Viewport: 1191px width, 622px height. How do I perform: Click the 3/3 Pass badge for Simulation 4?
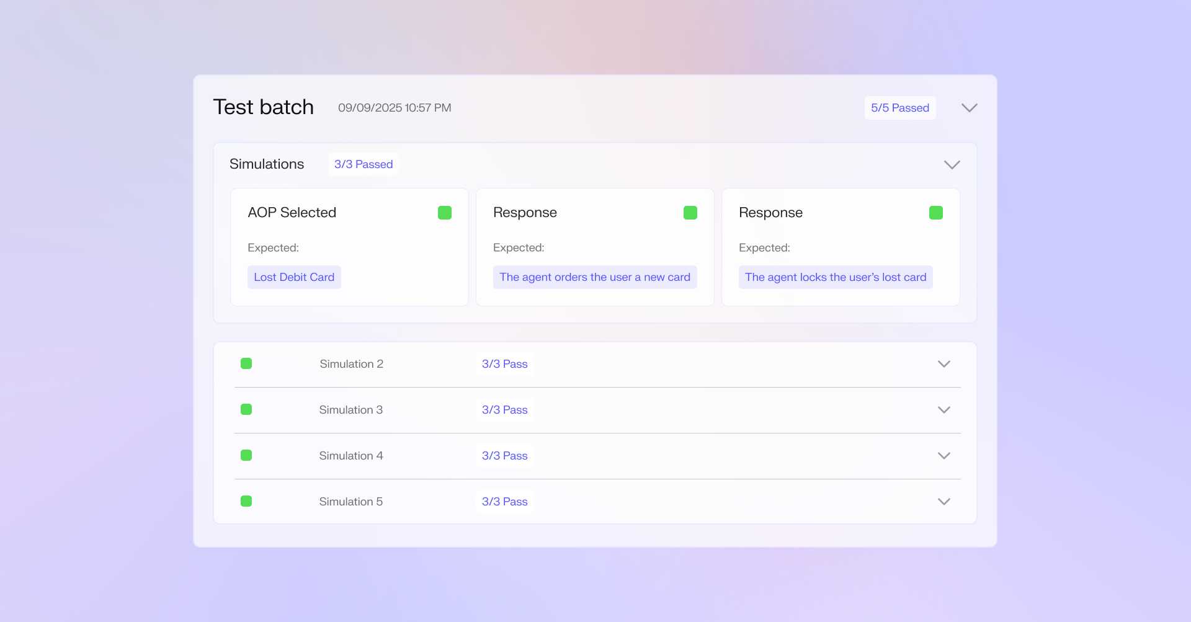(505, 456)
